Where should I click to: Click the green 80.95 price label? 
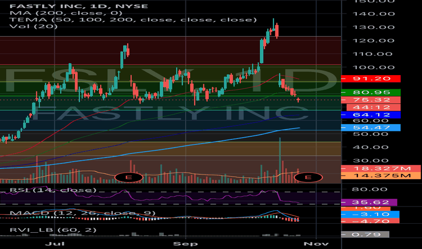coord(371,92)
